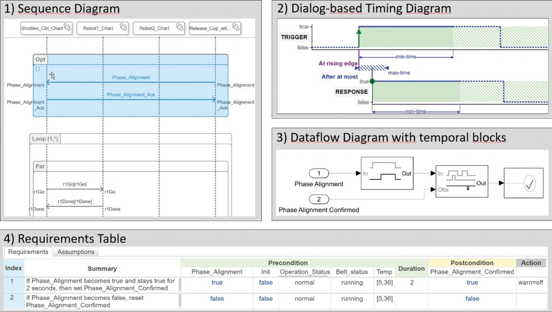
Task: Click the Release_Cup lifeline chart icon
Action: [236, 28]
